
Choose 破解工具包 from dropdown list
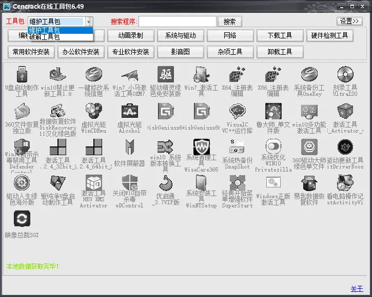(61, 37)
